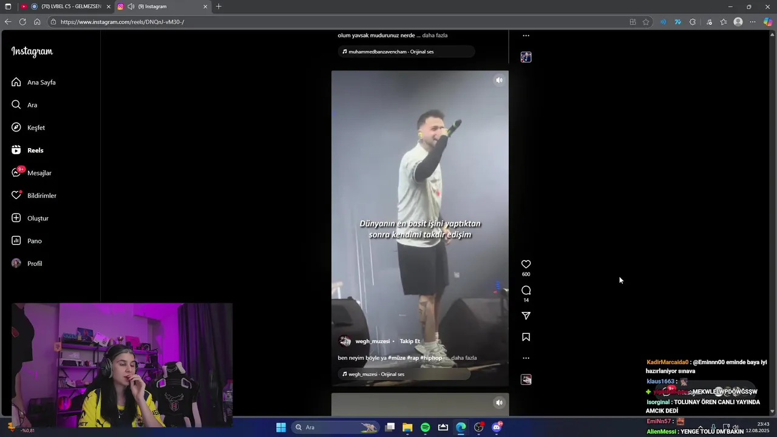
Task: Select Reels in the sidebar
Action: pyautogui.click(x=27, y=151)
